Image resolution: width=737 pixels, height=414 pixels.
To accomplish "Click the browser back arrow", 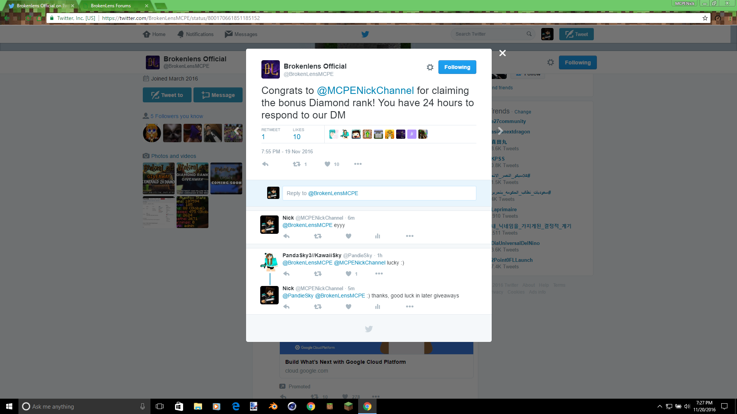I will coord(7,18).
